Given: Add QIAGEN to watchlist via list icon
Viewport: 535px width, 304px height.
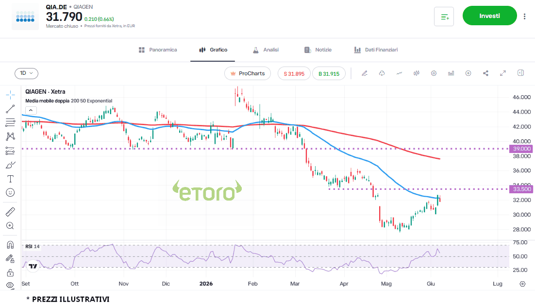Looking at the screenshot, I should click(444, 17).
